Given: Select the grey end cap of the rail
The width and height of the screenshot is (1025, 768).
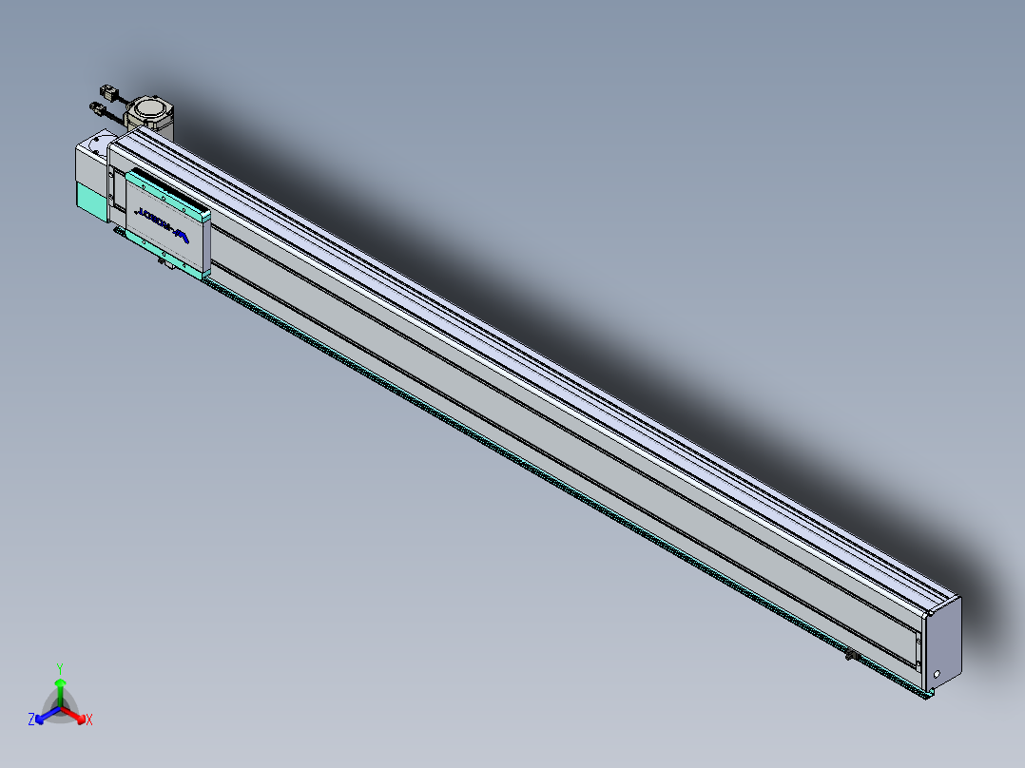Looking at the screenshot, I should click(944, 644).
